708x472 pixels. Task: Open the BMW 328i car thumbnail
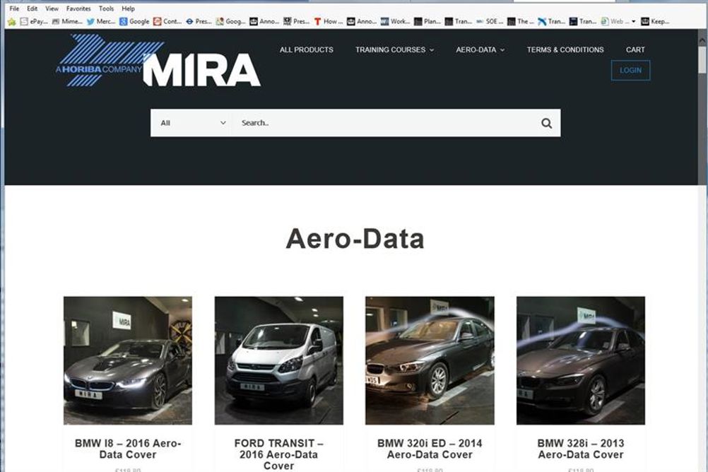pos(581,360)
